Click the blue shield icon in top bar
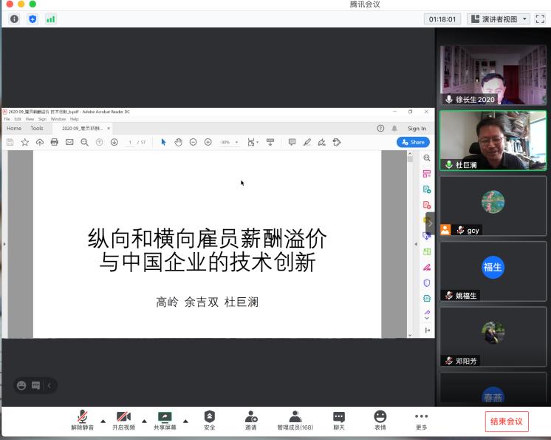This screenshot has height=440, width=551. tap(32, 19)
